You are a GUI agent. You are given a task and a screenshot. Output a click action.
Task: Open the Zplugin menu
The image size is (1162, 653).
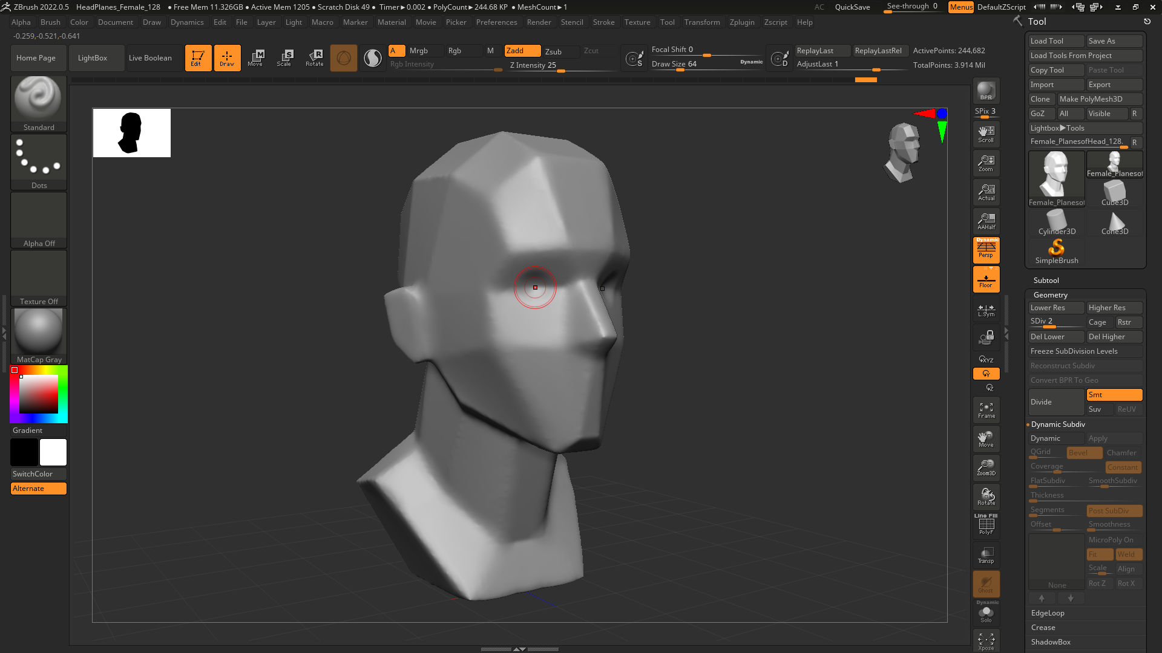coord(742,22)
